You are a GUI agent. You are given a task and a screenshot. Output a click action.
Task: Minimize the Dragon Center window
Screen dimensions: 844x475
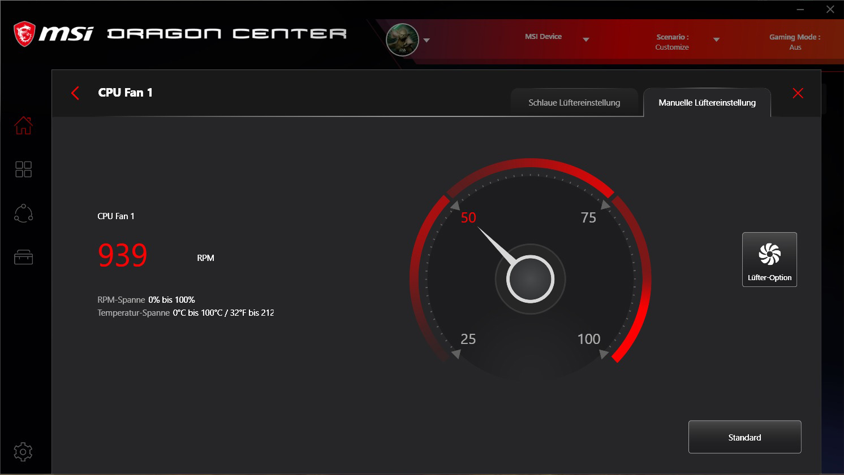point(800,10)
